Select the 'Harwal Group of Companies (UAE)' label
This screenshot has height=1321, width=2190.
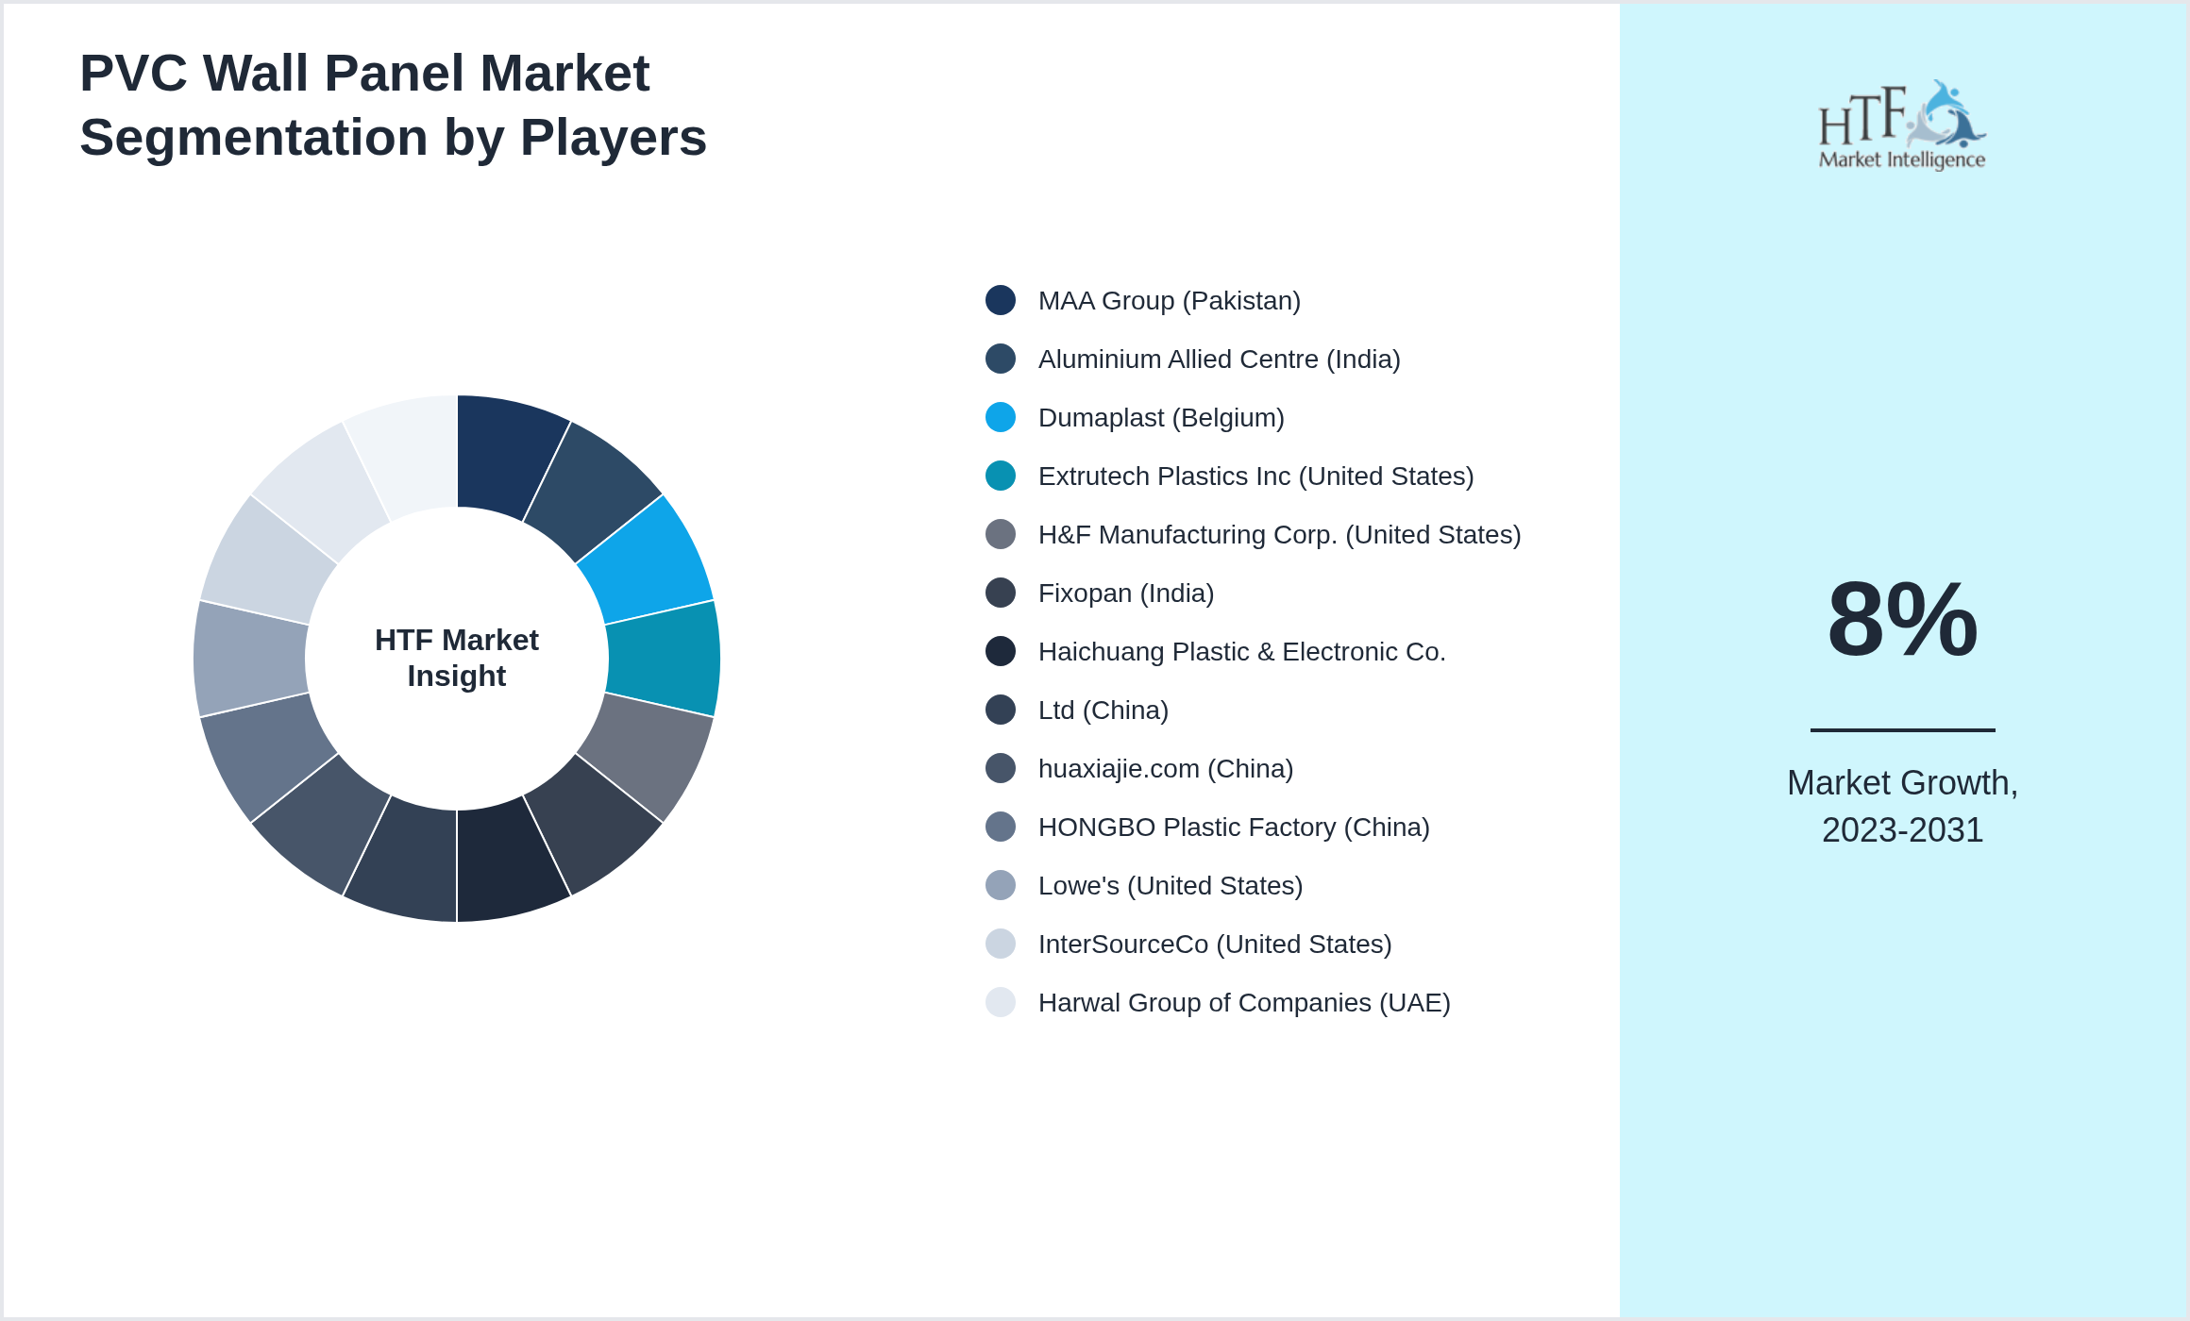click(1244, 1003)
